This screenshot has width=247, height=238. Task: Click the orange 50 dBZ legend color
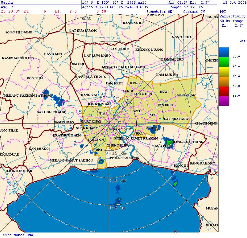tap(224, 82)
